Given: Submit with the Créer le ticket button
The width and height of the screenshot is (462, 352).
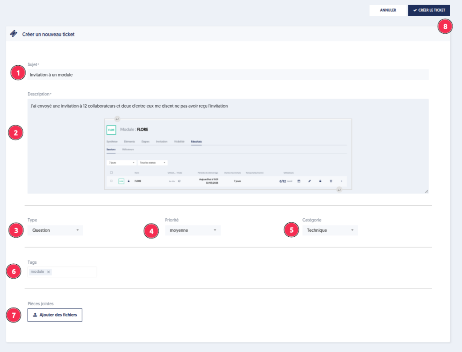Looking at the screenshot, I should [429, 10].
